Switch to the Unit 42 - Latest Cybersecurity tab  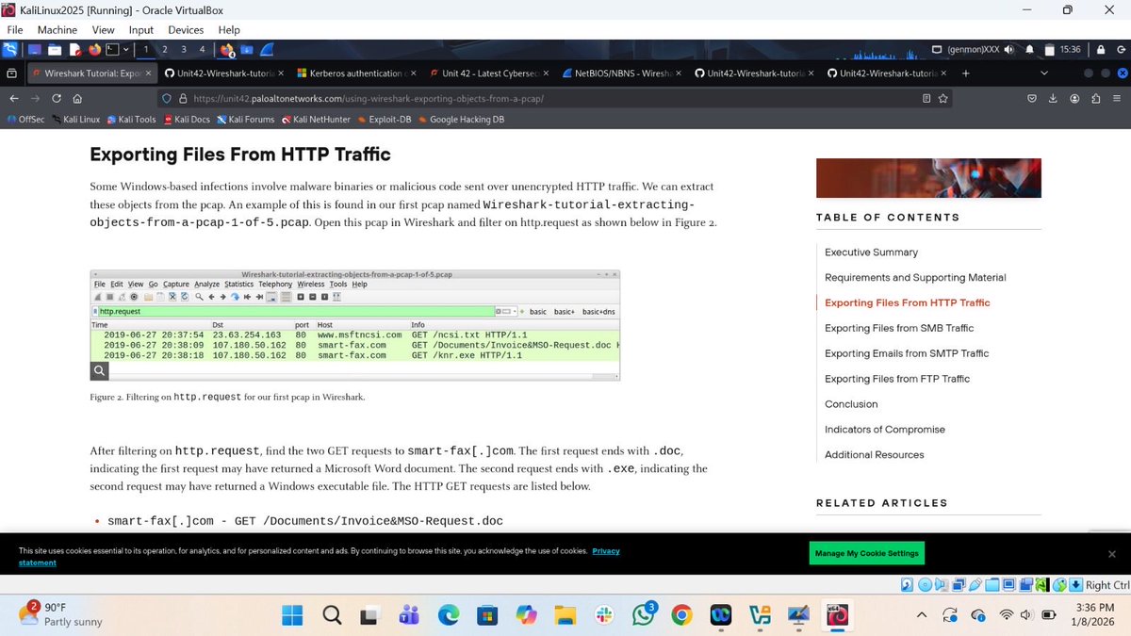[489, 73]
